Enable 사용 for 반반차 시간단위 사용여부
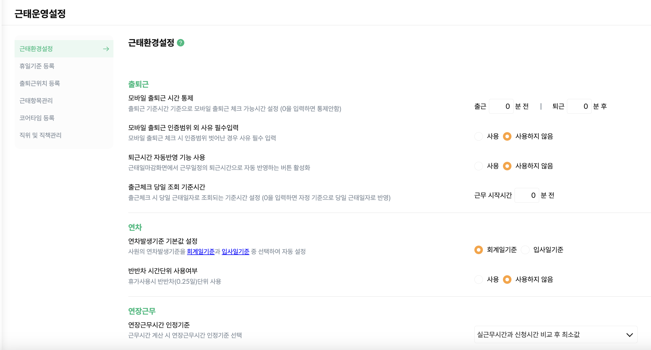This screenshot has height=350, width=651. click(x=479, y=279)
